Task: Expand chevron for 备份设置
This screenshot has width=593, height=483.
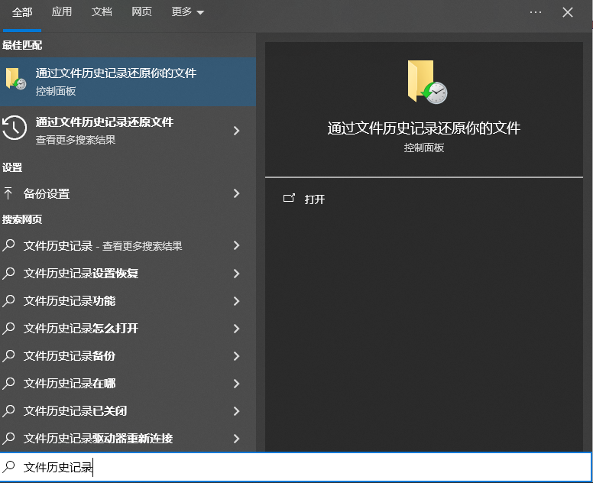Action: click(x=237, y=193)
